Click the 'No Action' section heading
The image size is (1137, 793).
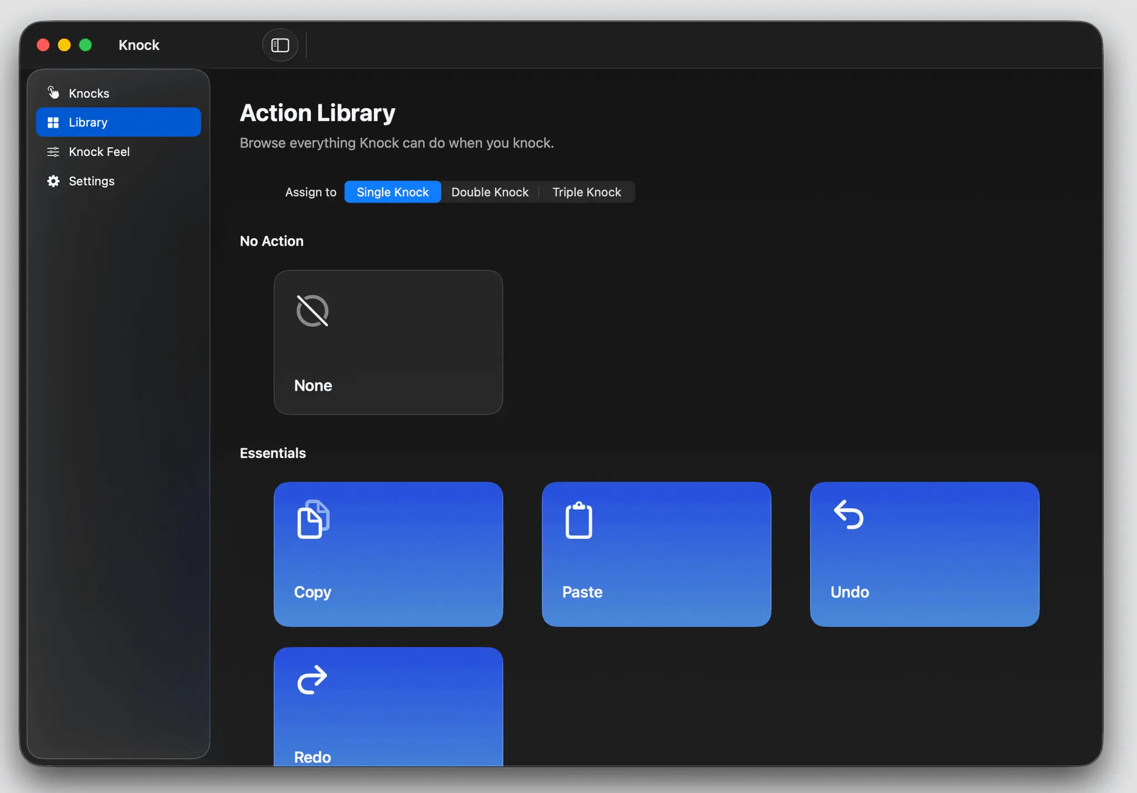(x=271, y=241)
